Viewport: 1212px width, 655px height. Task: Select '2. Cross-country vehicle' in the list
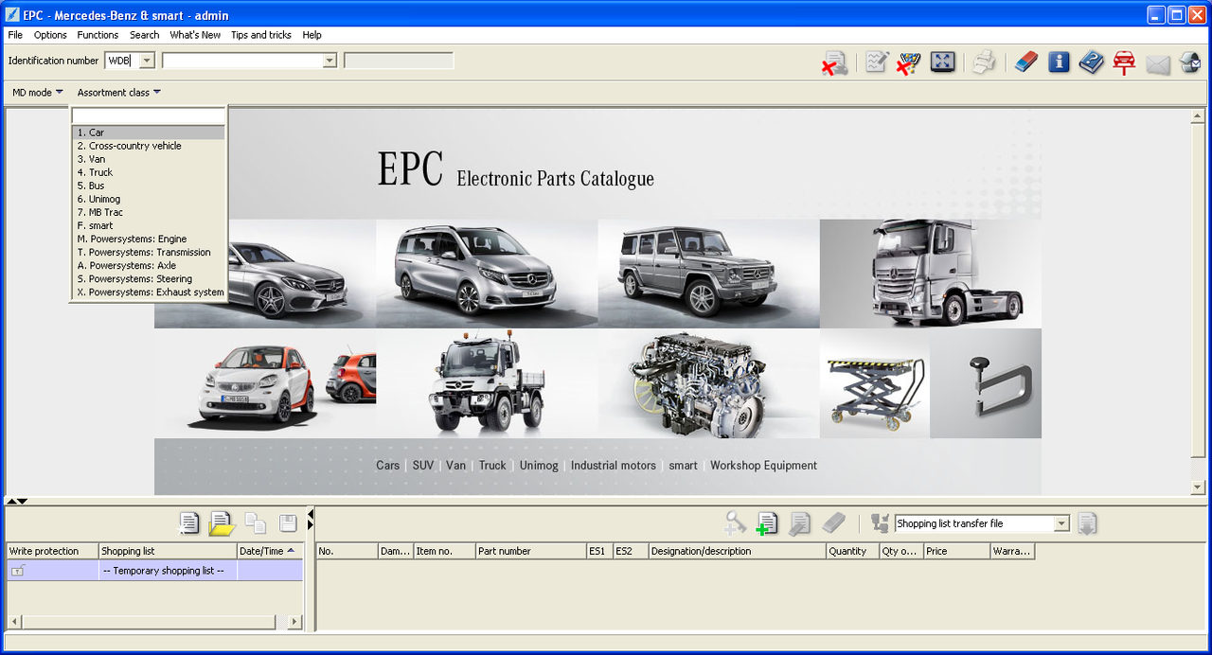[x=149, y=146]
